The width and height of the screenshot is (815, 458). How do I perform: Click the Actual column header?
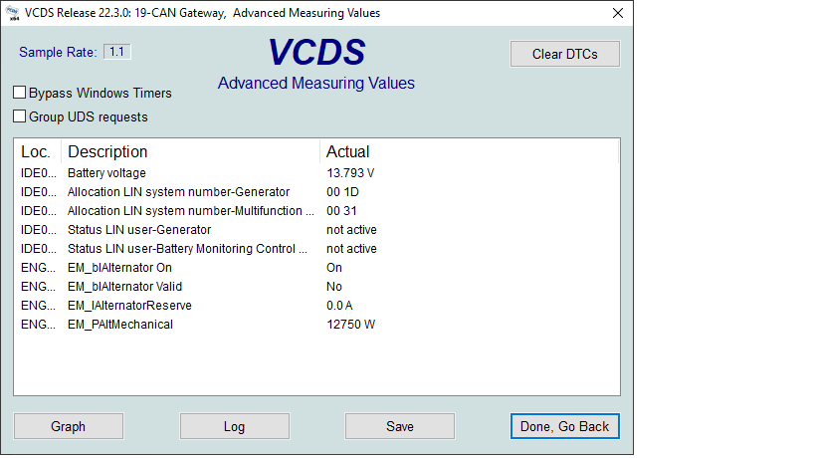(469, 151)
